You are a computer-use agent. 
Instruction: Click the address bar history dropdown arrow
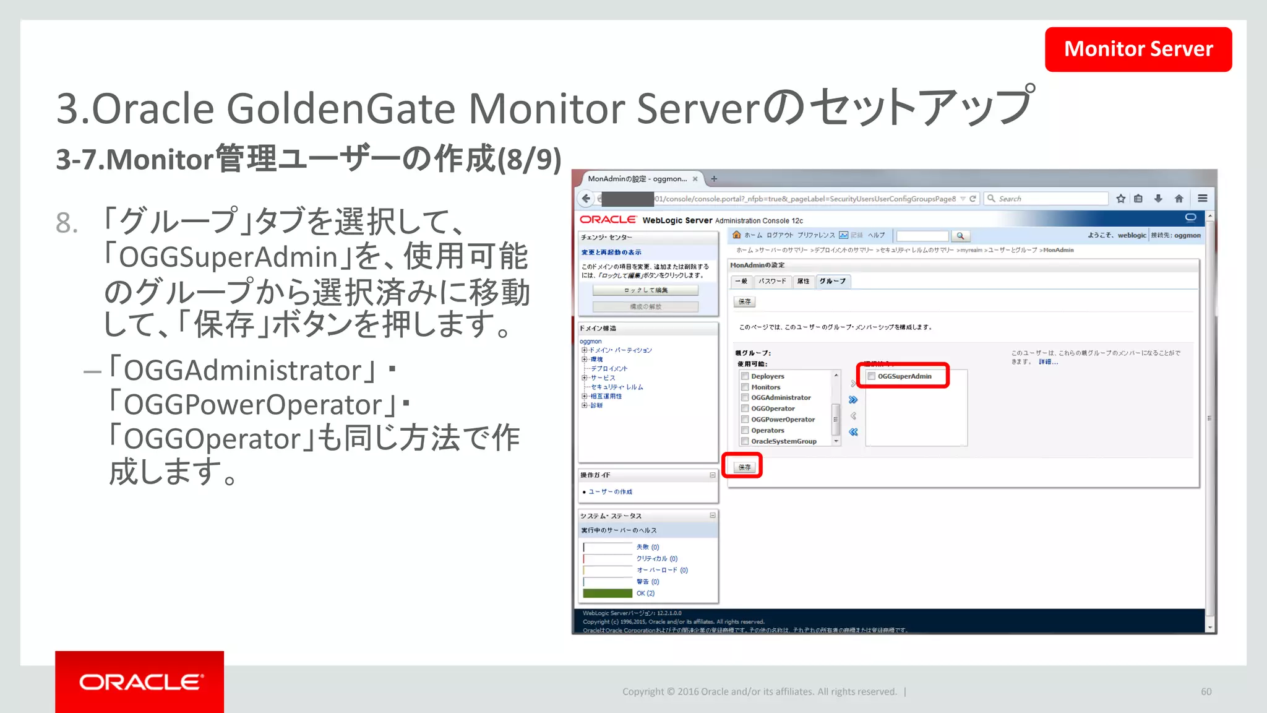963,199
